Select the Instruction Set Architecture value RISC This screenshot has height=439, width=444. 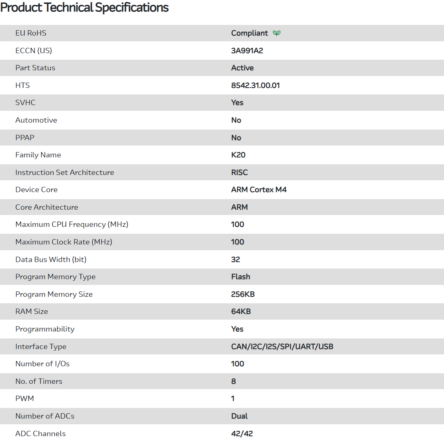[x=239, y=172]
